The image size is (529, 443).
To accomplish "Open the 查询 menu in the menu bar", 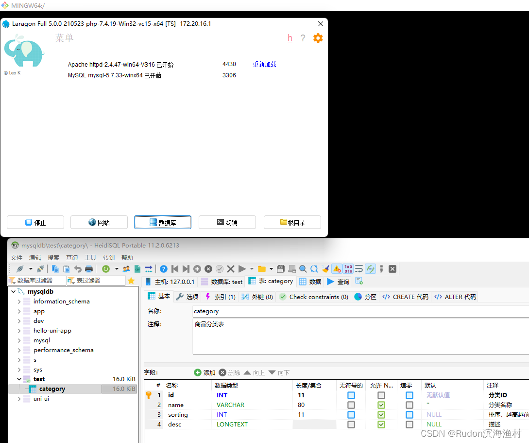I will (x=72, y=258).
